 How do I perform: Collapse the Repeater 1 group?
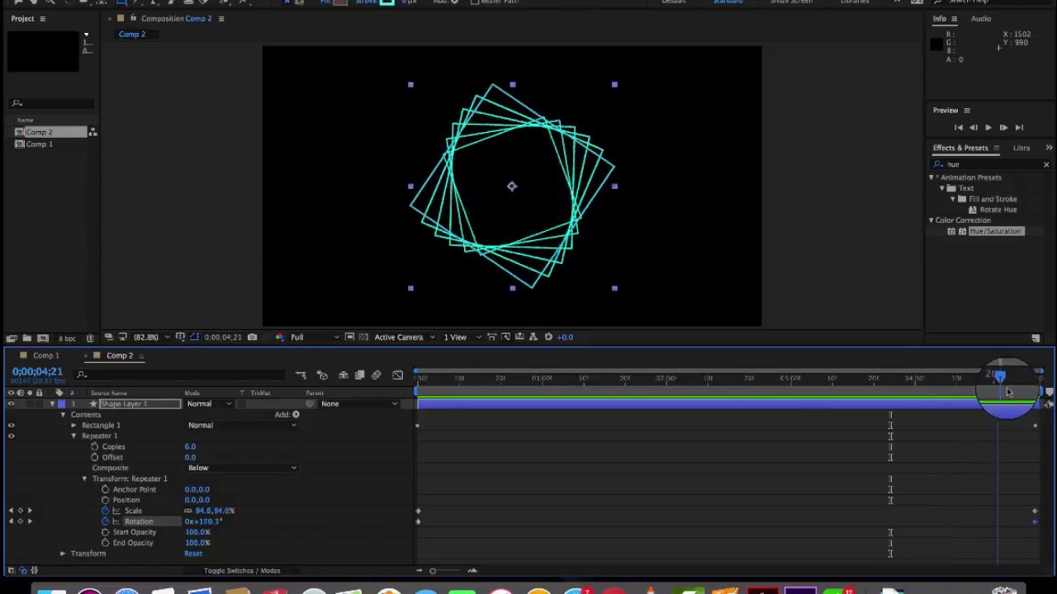[73, 436]
